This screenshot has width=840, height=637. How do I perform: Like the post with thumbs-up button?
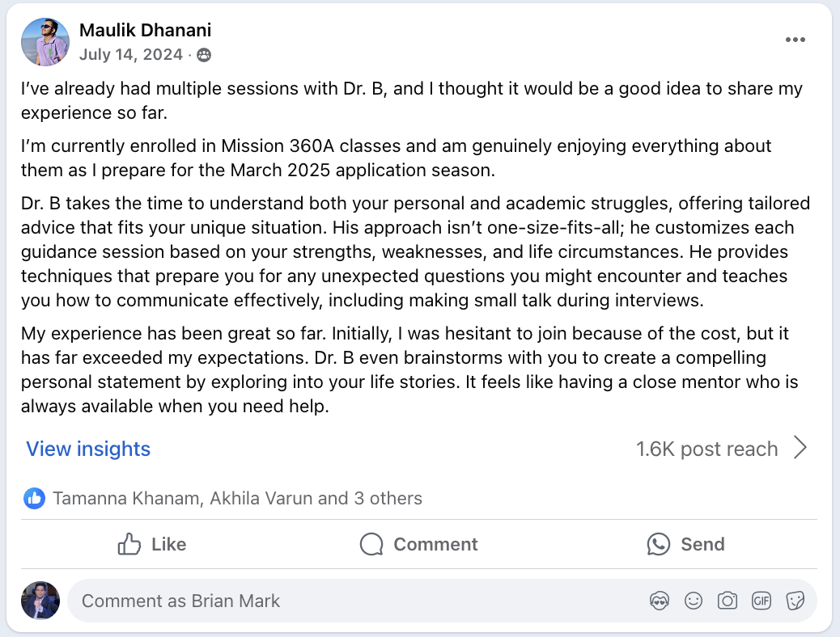[x=152, y=544]
